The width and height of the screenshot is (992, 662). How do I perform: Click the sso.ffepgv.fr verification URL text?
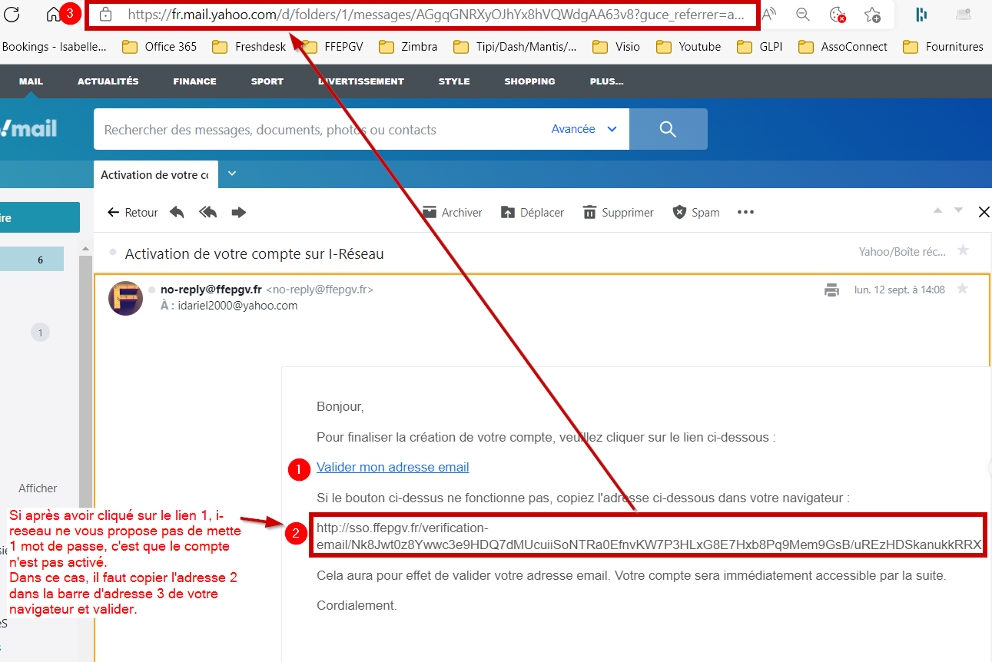[649, 536]
